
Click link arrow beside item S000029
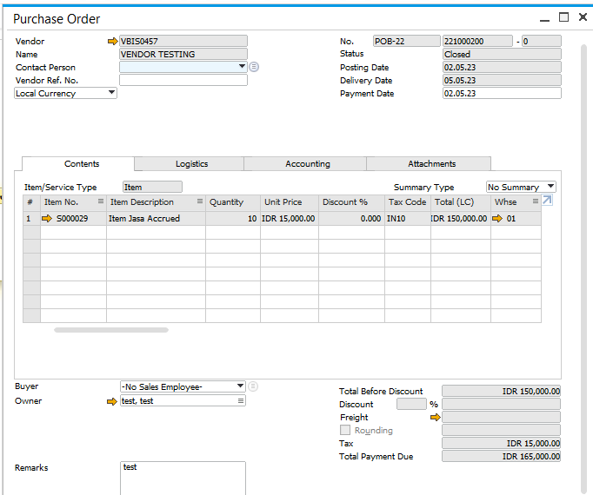pyautogui.click(x=46, y=218)
